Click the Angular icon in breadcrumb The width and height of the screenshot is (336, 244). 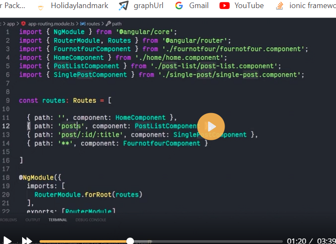coord(23,24)
